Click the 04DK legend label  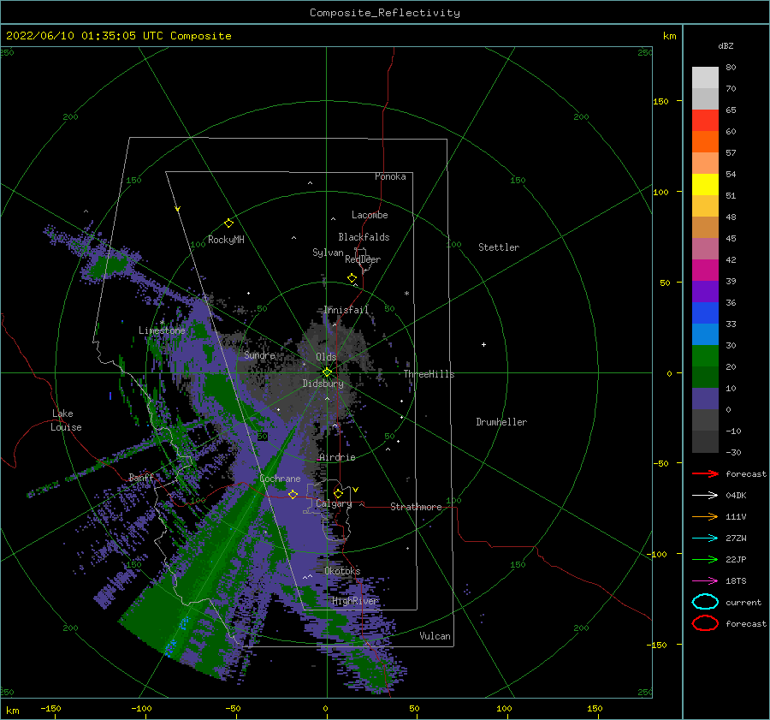point(736,496)
